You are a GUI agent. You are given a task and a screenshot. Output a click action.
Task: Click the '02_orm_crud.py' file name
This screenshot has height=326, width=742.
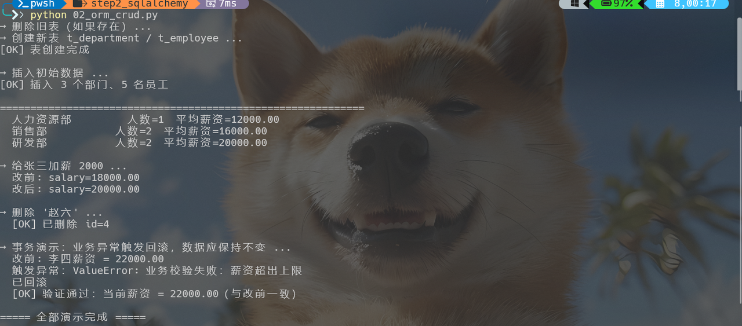115,14
